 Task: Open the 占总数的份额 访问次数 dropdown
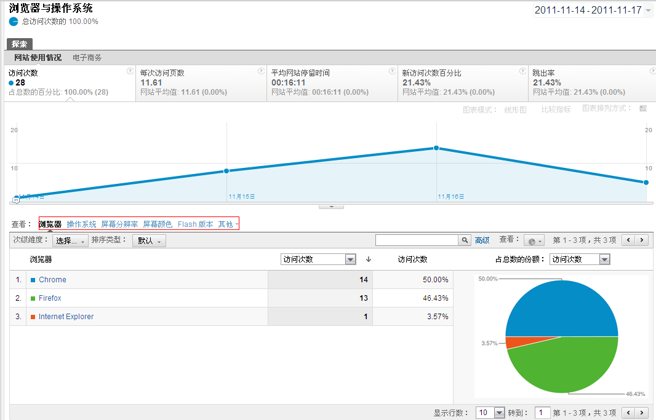[580, 260]
